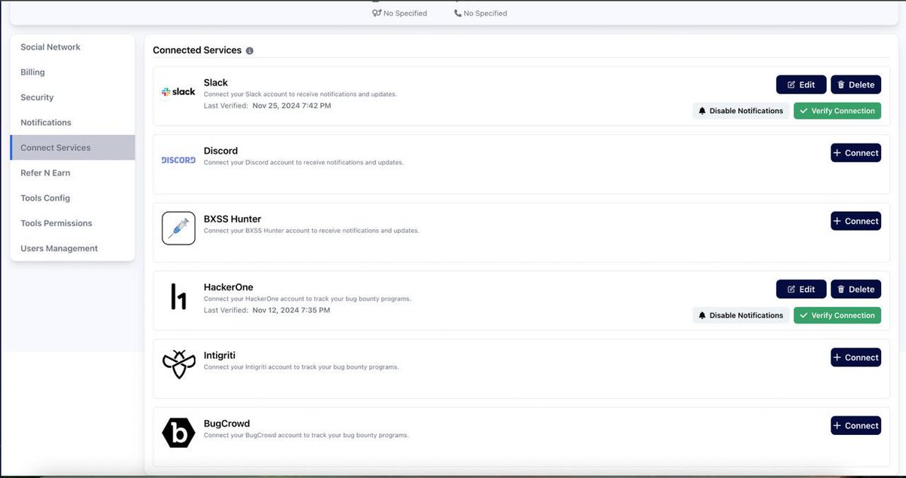Click the Connected Services heading

pos(197,51)
